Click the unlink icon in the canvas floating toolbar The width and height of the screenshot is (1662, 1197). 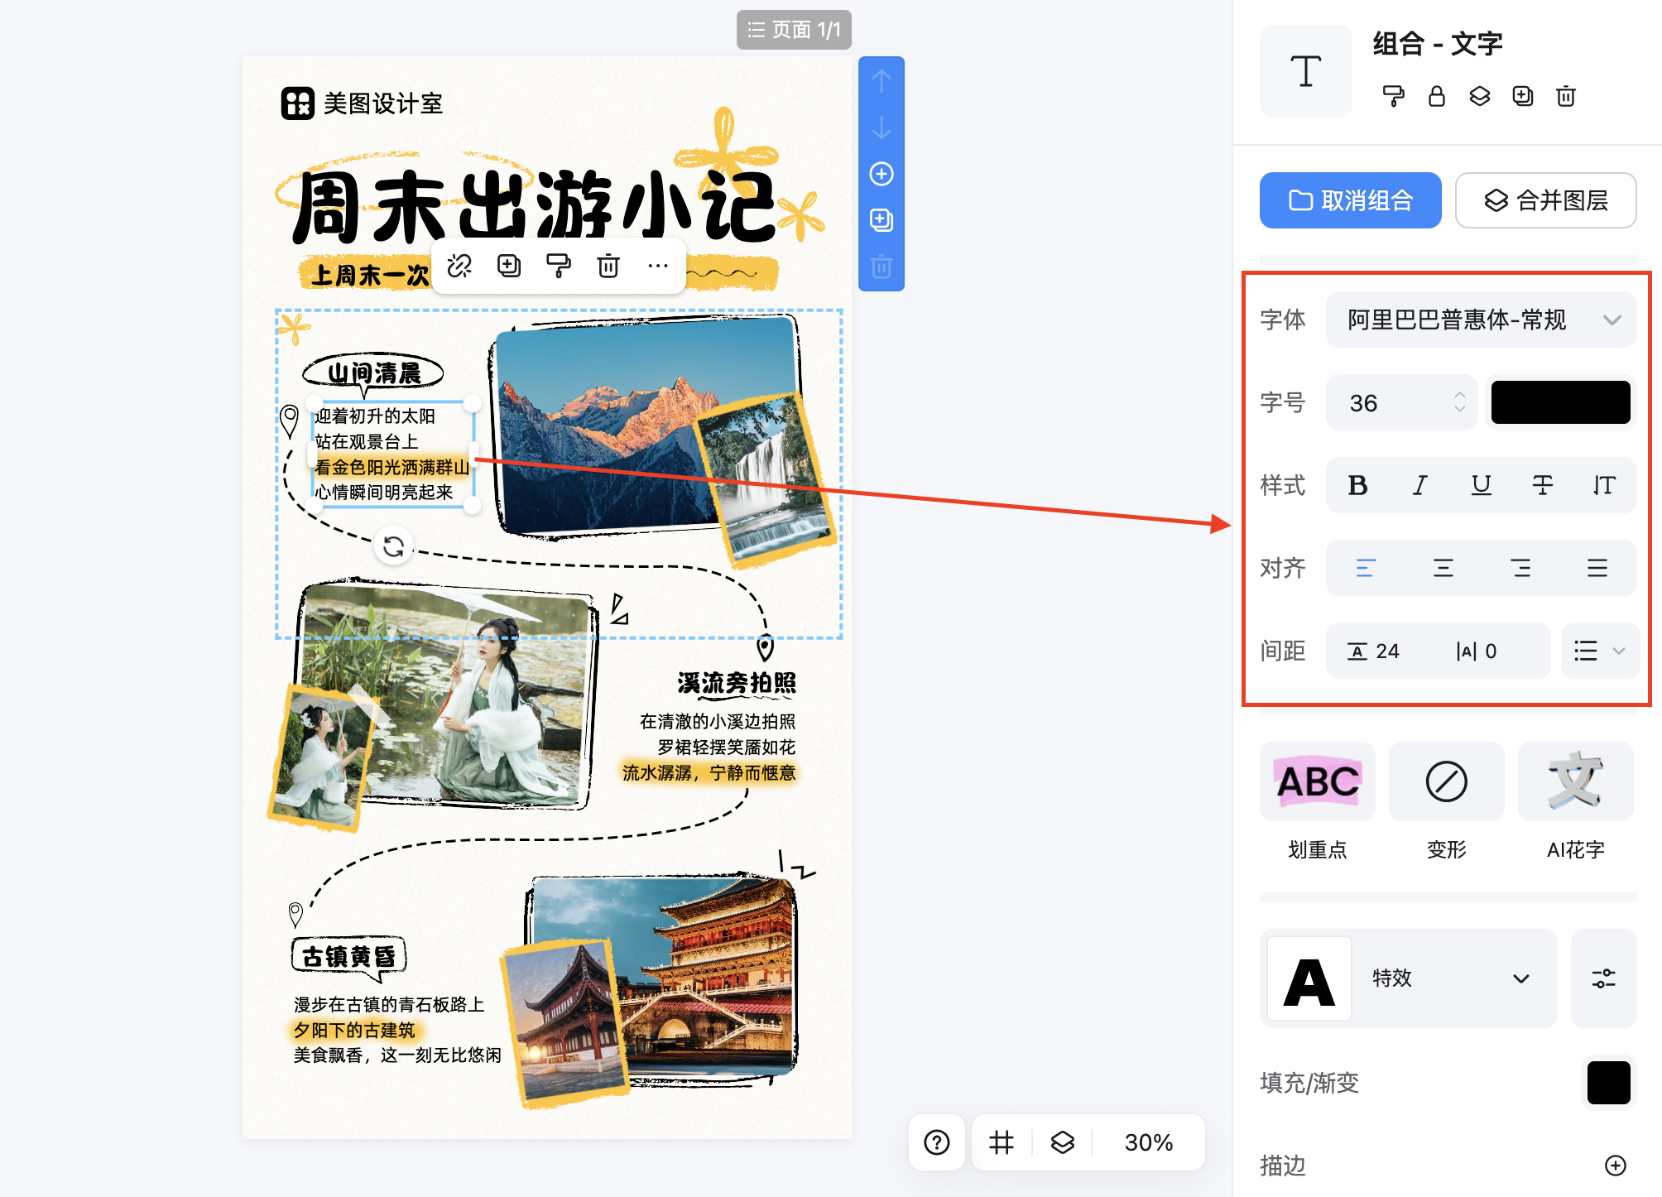[x=460, y=267]
